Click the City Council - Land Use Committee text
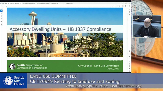163x91 pixels. 99,66
